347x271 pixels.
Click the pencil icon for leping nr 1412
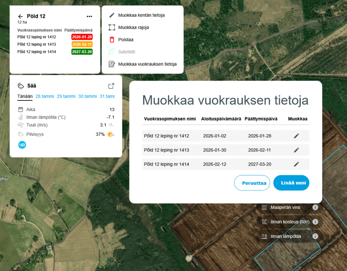(x=296, y=136)
